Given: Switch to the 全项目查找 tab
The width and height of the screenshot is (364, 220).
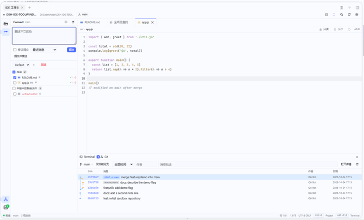Looking at the screenshot, I should point(121,23).
